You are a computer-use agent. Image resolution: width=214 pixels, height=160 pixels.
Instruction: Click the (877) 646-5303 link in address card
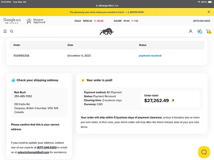47,147
